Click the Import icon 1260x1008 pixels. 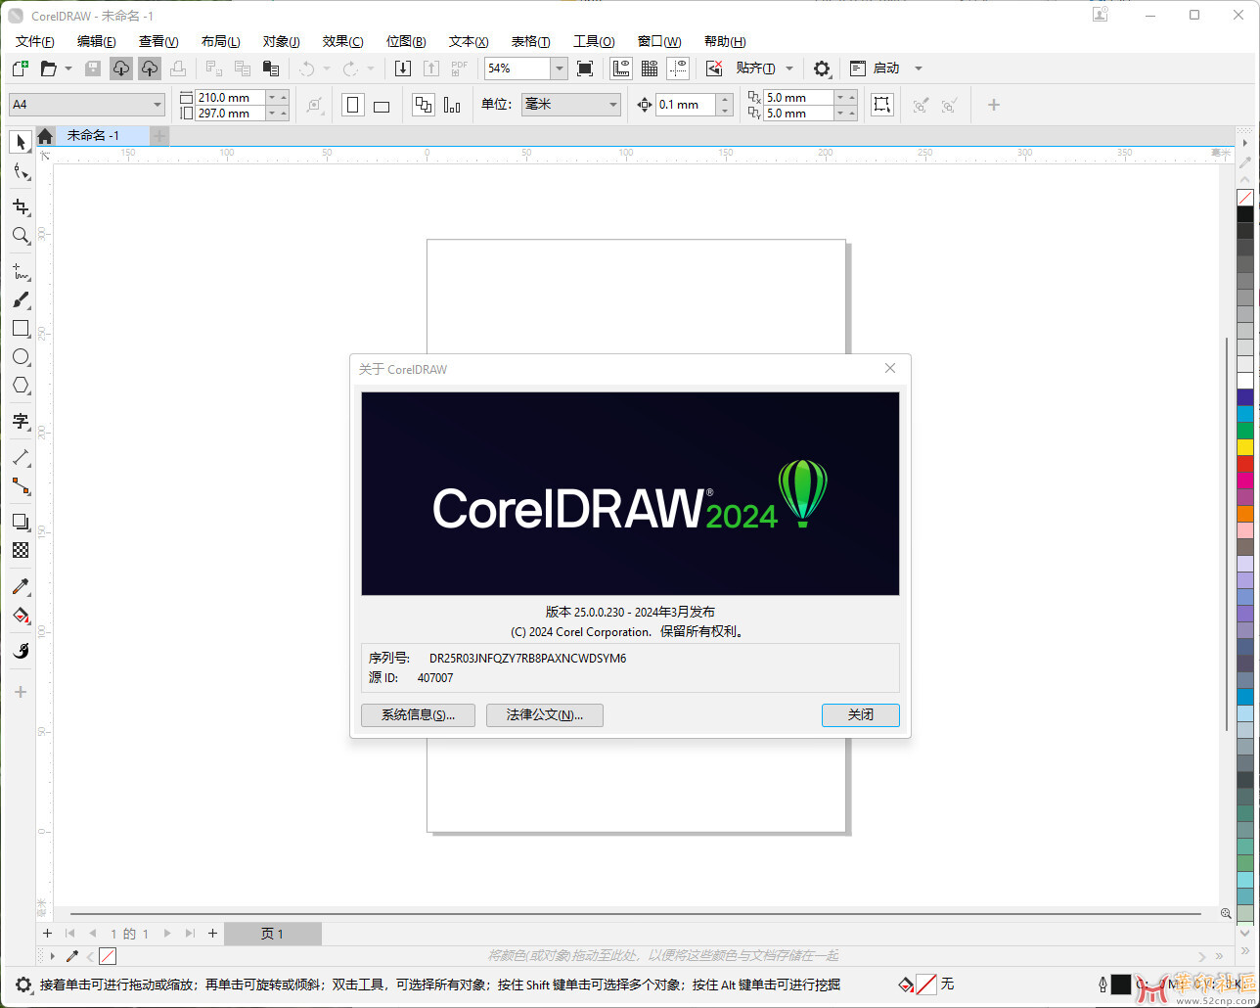403,69
